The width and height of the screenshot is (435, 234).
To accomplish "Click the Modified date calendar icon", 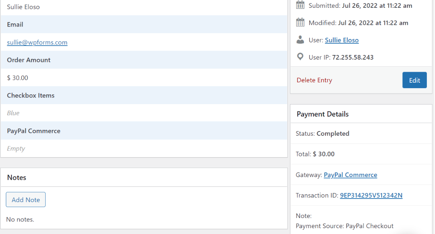I will 300,22.
